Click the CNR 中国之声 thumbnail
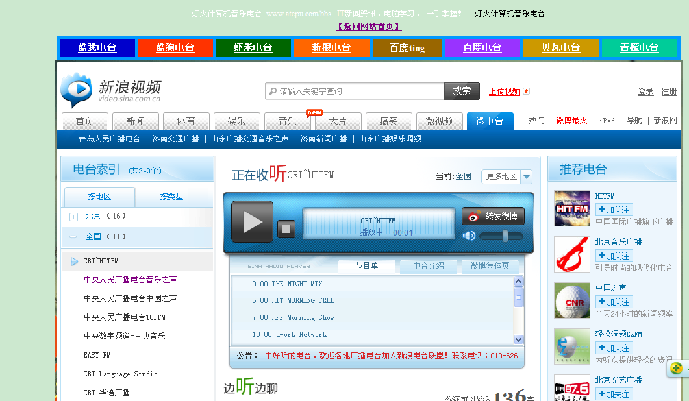Screen dimensions: 689x401 tap(571, 300)
